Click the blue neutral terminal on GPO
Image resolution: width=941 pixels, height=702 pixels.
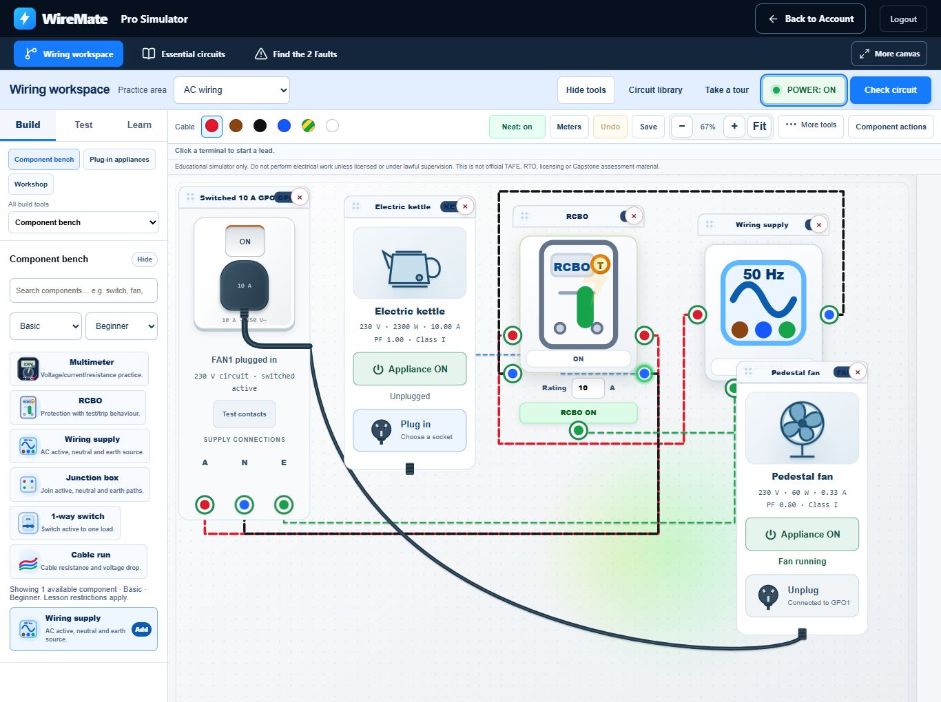pyautogui.click(x=244, y=505)
